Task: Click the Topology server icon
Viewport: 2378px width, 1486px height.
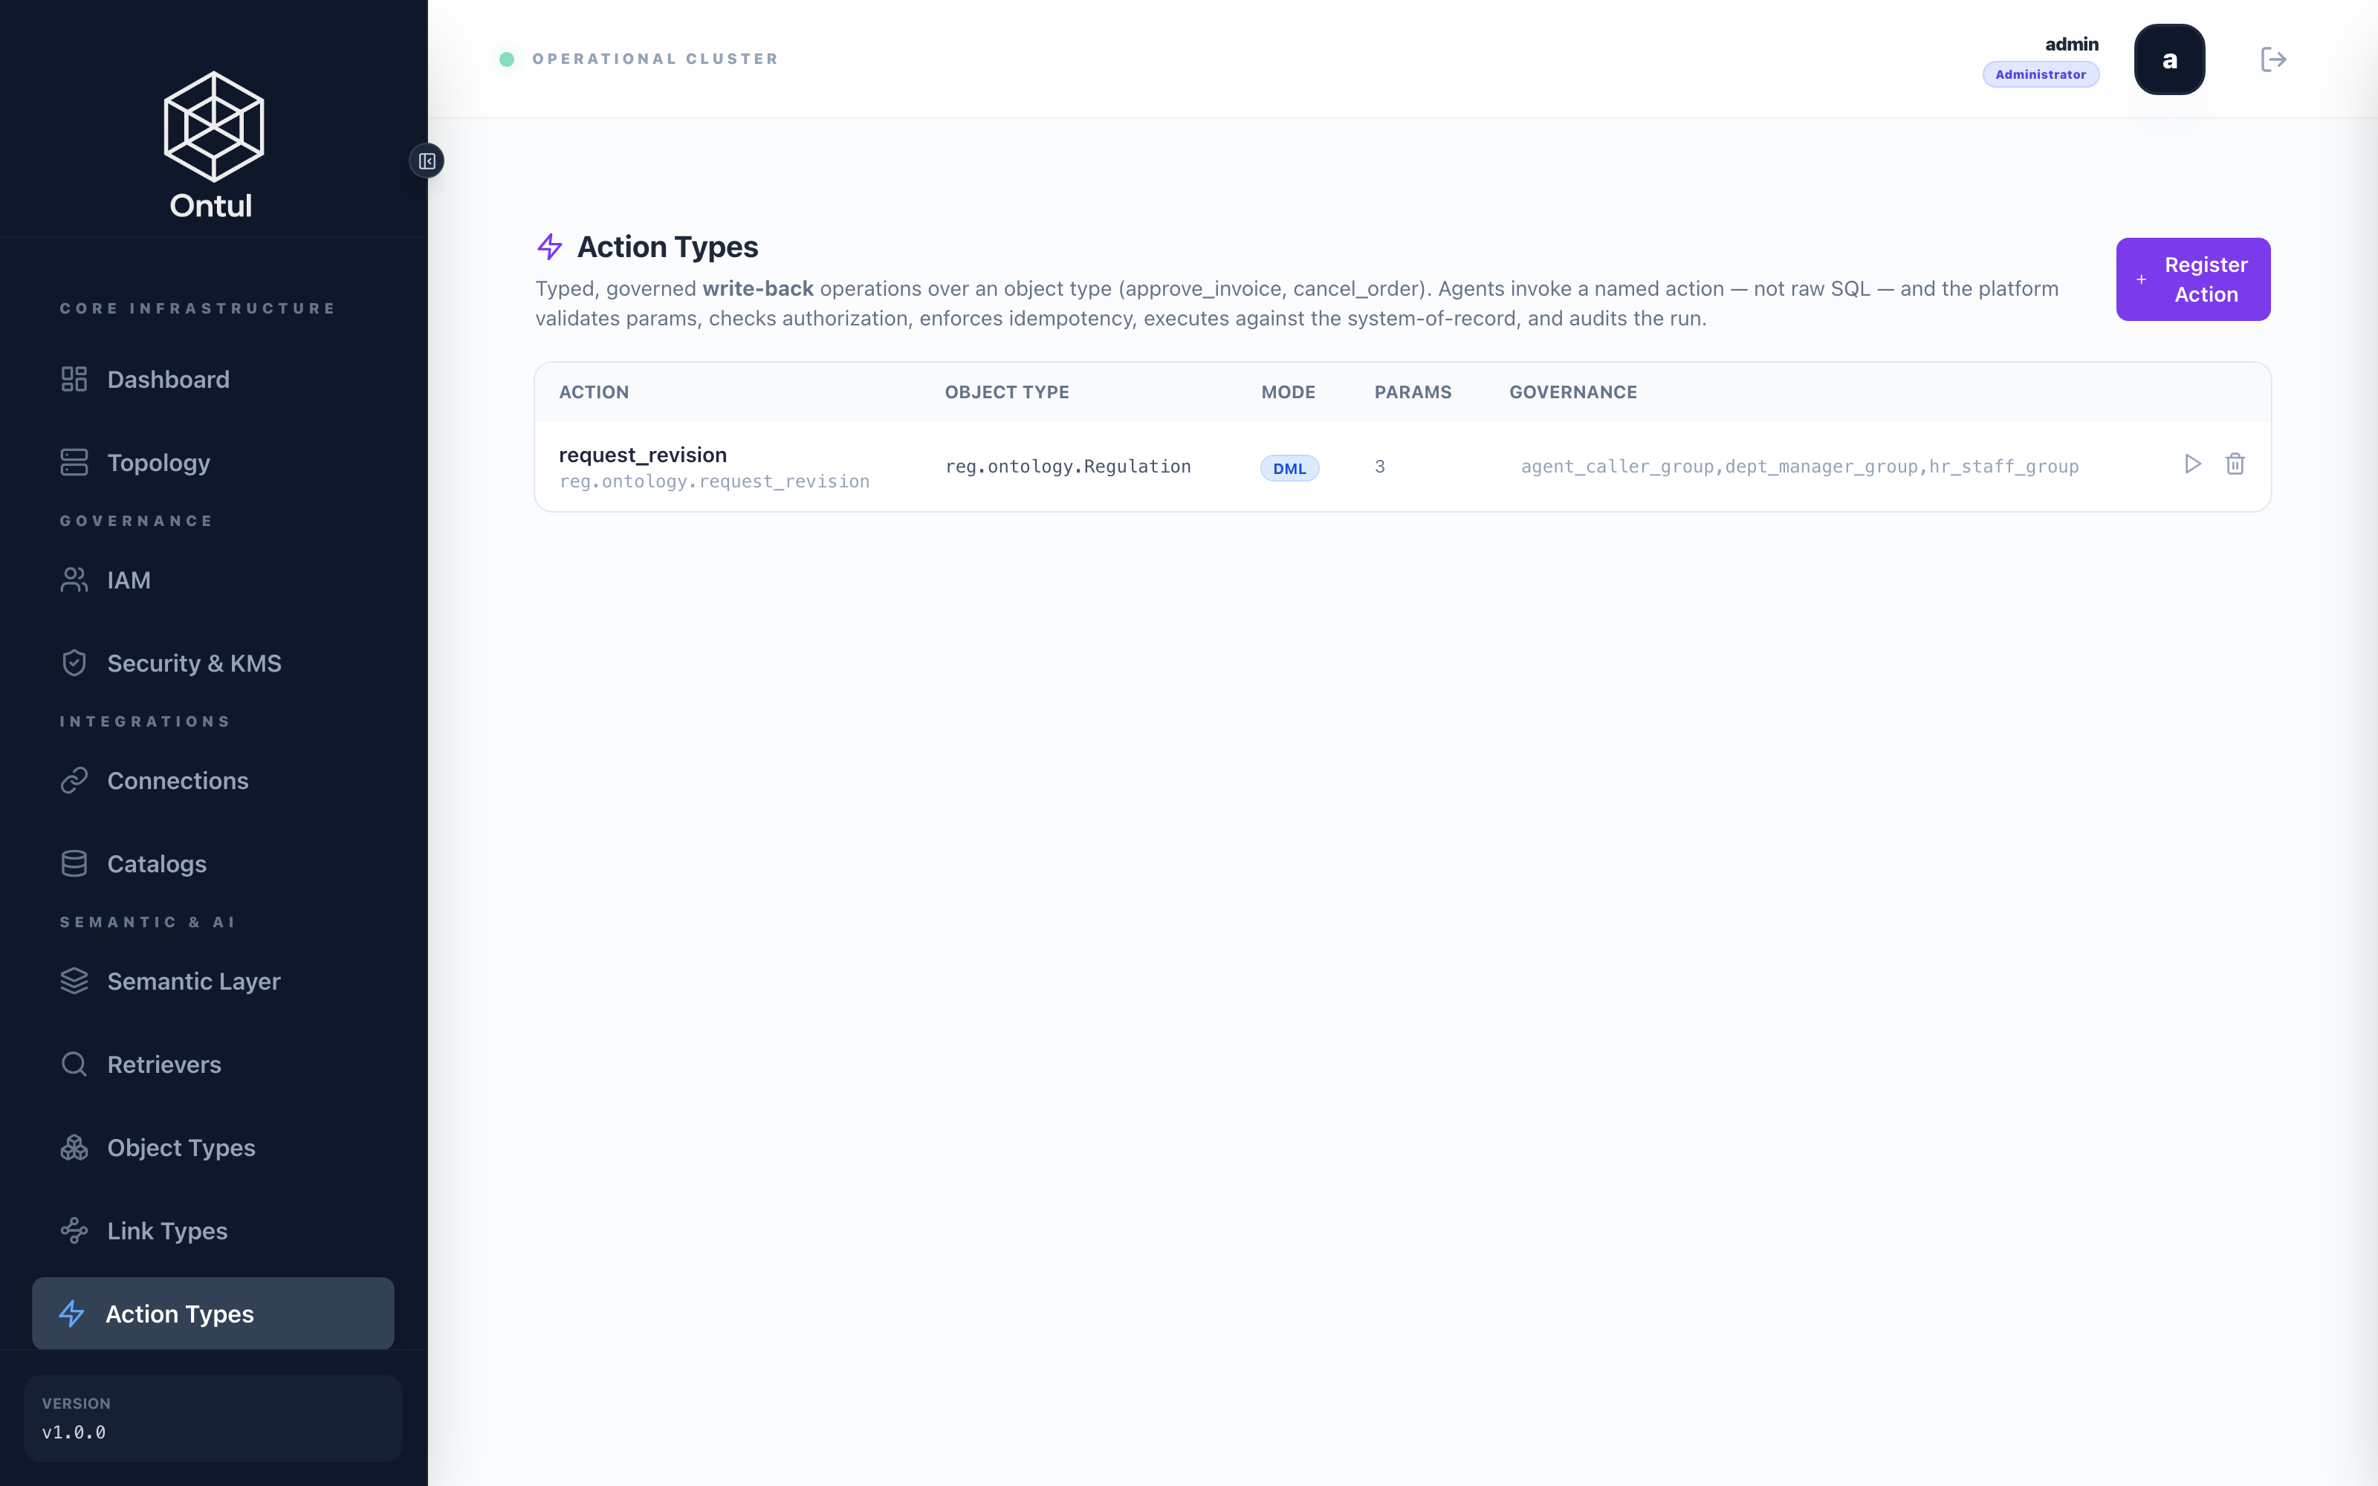Action: point(74,462)
